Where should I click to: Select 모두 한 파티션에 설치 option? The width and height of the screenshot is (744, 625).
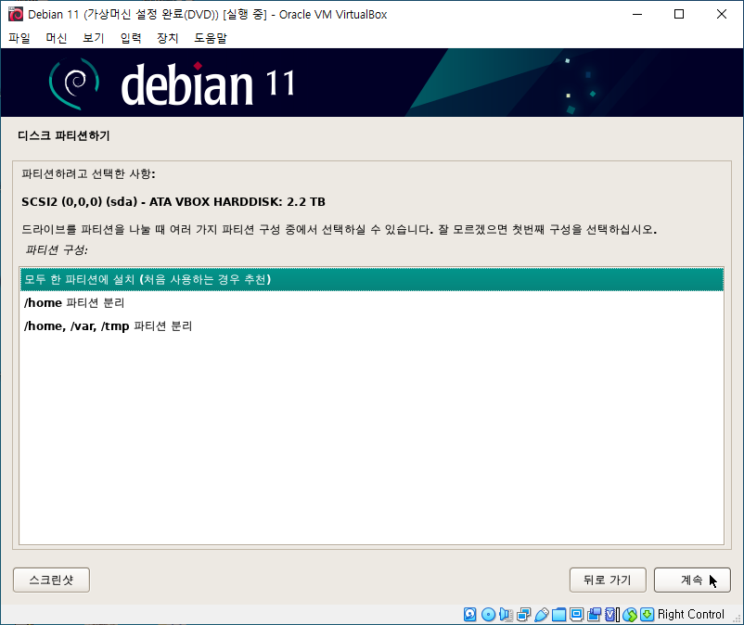click(x=372, y=279)
